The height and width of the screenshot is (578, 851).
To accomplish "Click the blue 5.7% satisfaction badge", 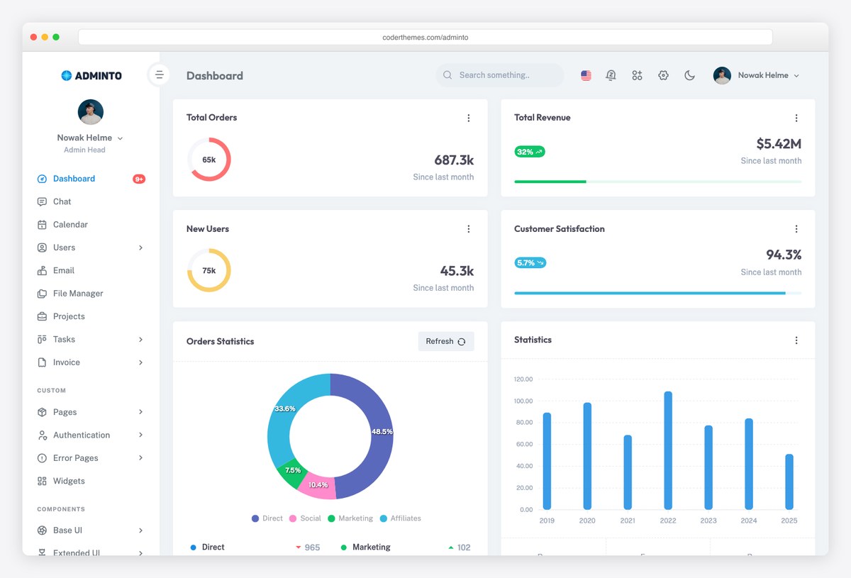I will pyautogui.click(x=530, y=262).
